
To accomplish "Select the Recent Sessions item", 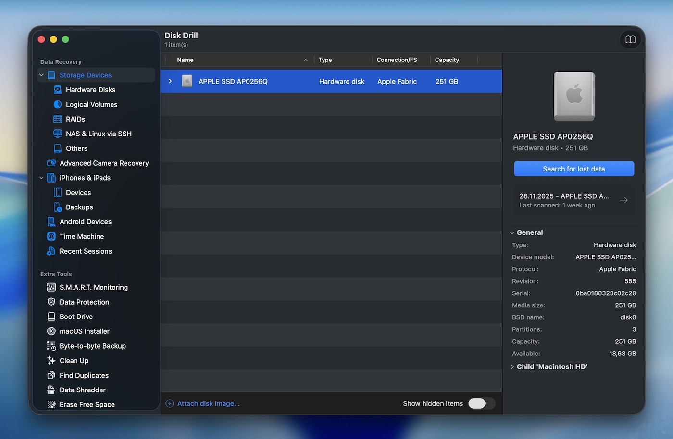I will point(85,251).
